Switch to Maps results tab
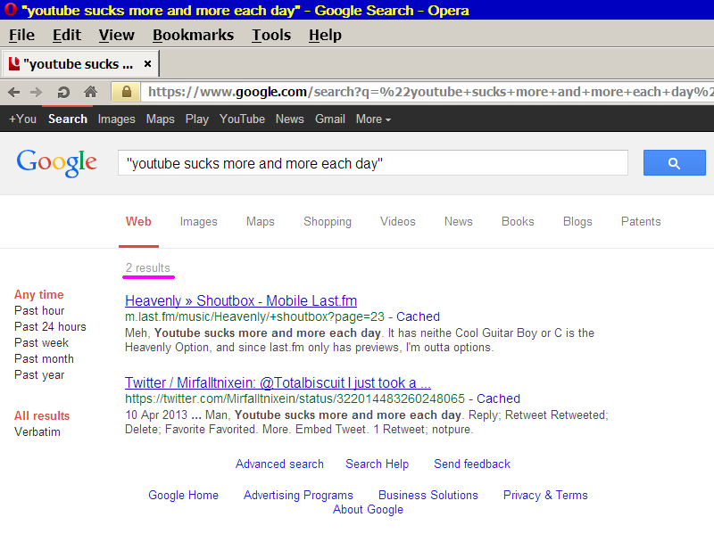 [261, 222]
